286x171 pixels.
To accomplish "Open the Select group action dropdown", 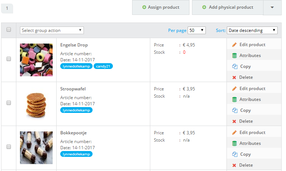I will (x=52, y=30).
